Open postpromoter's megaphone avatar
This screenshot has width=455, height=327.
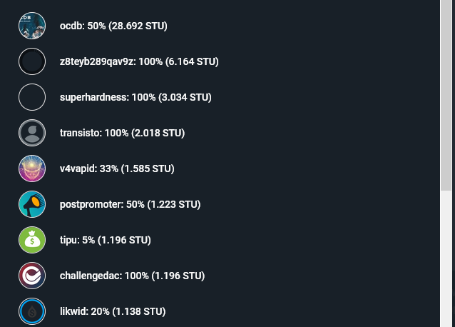tap(32, 204)
